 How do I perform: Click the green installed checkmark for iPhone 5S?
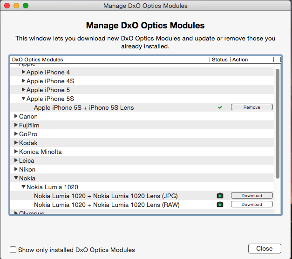[x=220, y=107]
